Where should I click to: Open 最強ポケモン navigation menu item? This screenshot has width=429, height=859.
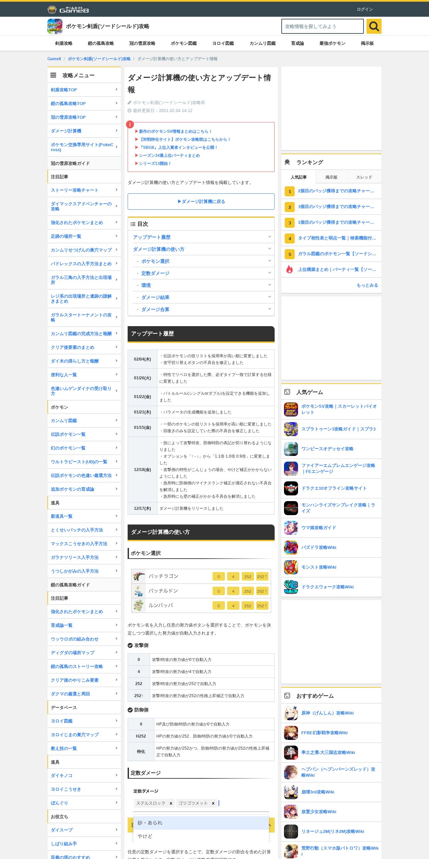point(332,43)
